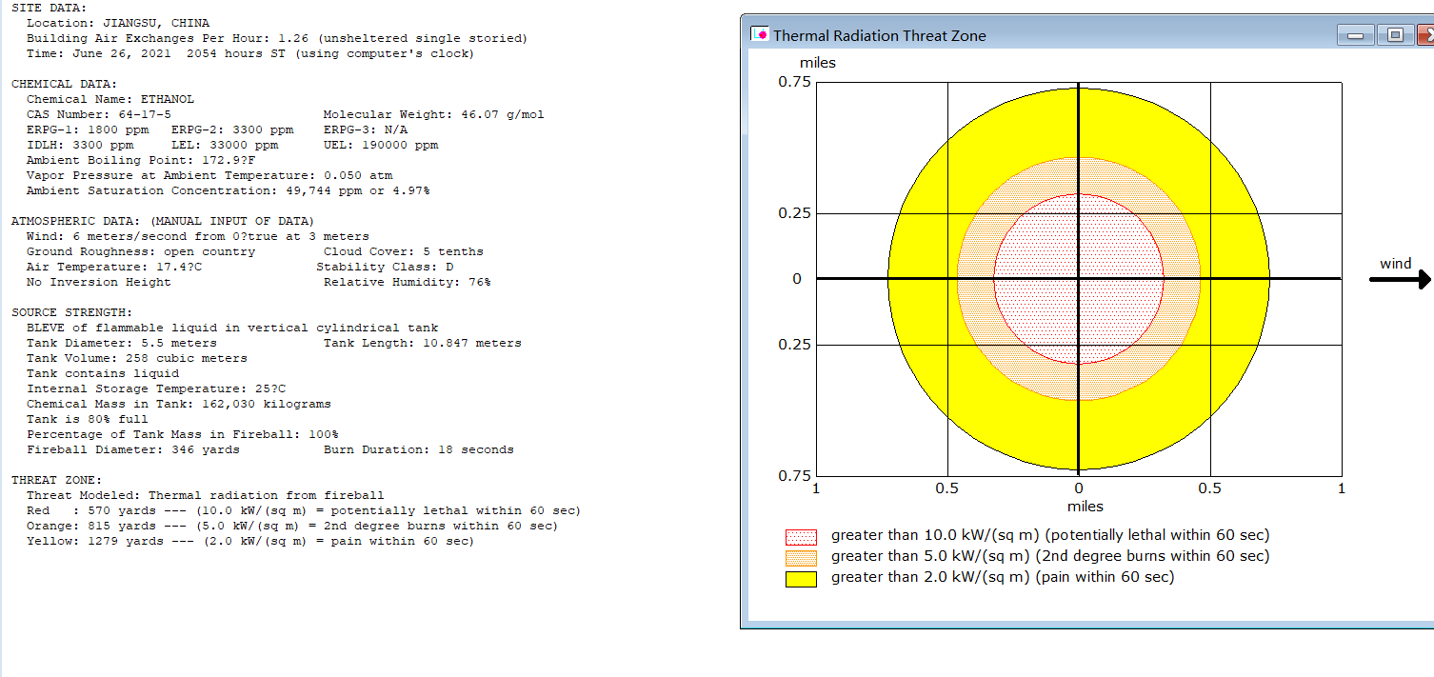Viewport: 1434px width, 677px height.
Task: Click the 'Location: JIANGSU, CHINA' line
Action: click(118, 23)
